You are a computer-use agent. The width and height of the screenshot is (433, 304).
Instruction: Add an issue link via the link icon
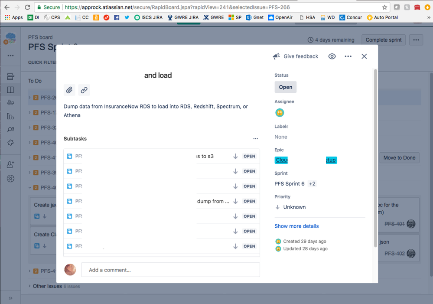click(84, 90)
